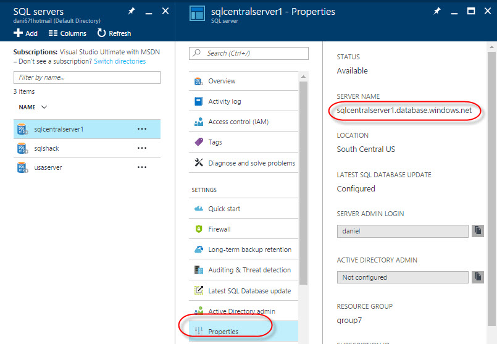Open Long-term backup retention
Screen dimensions: 497x344
click(x=249, y=250)
